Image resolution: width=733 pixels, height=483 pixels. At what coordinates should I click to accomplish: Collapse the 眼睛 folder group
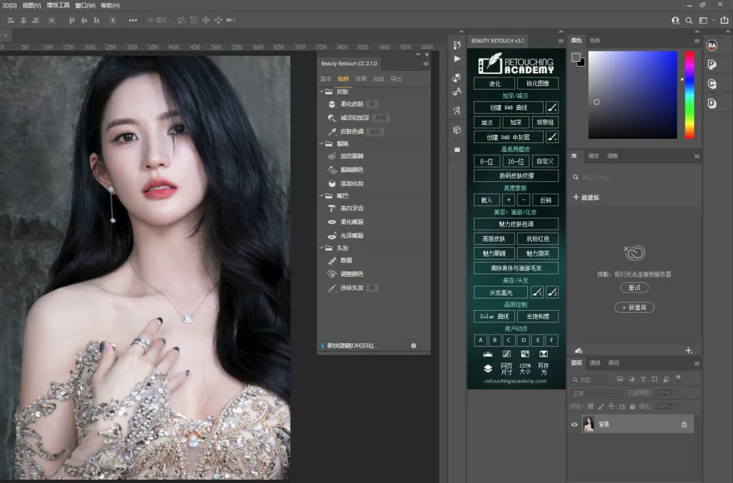click(x=322, y=144)
